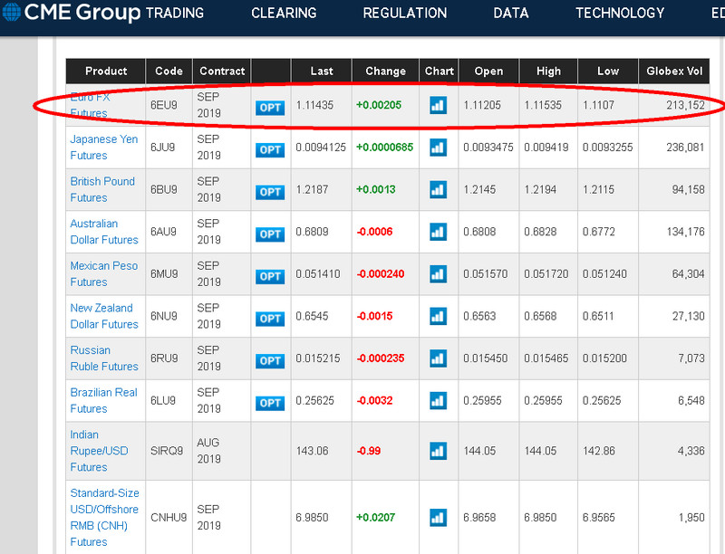This screenshot has width=725, height=554.
Task: Click the Change column header
Action: pos(386,72)
